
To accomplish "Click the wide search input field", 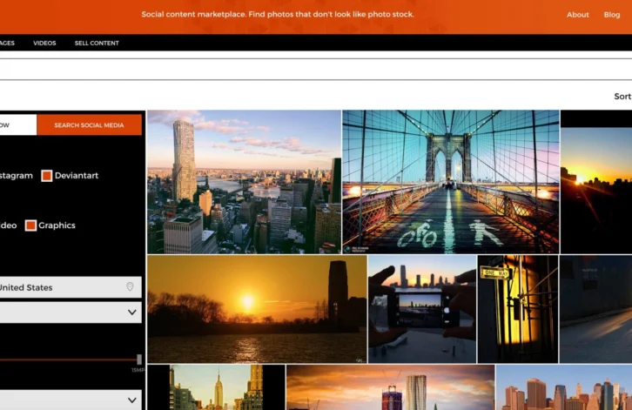I will [x=313, y=69].
